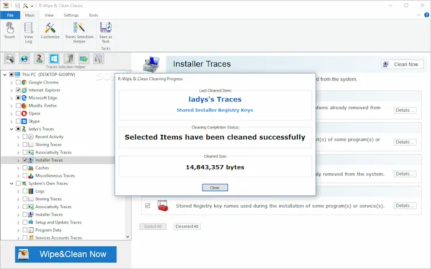Check the Skype checkbox
Viewport: 431px width, 269px height.
18,121
